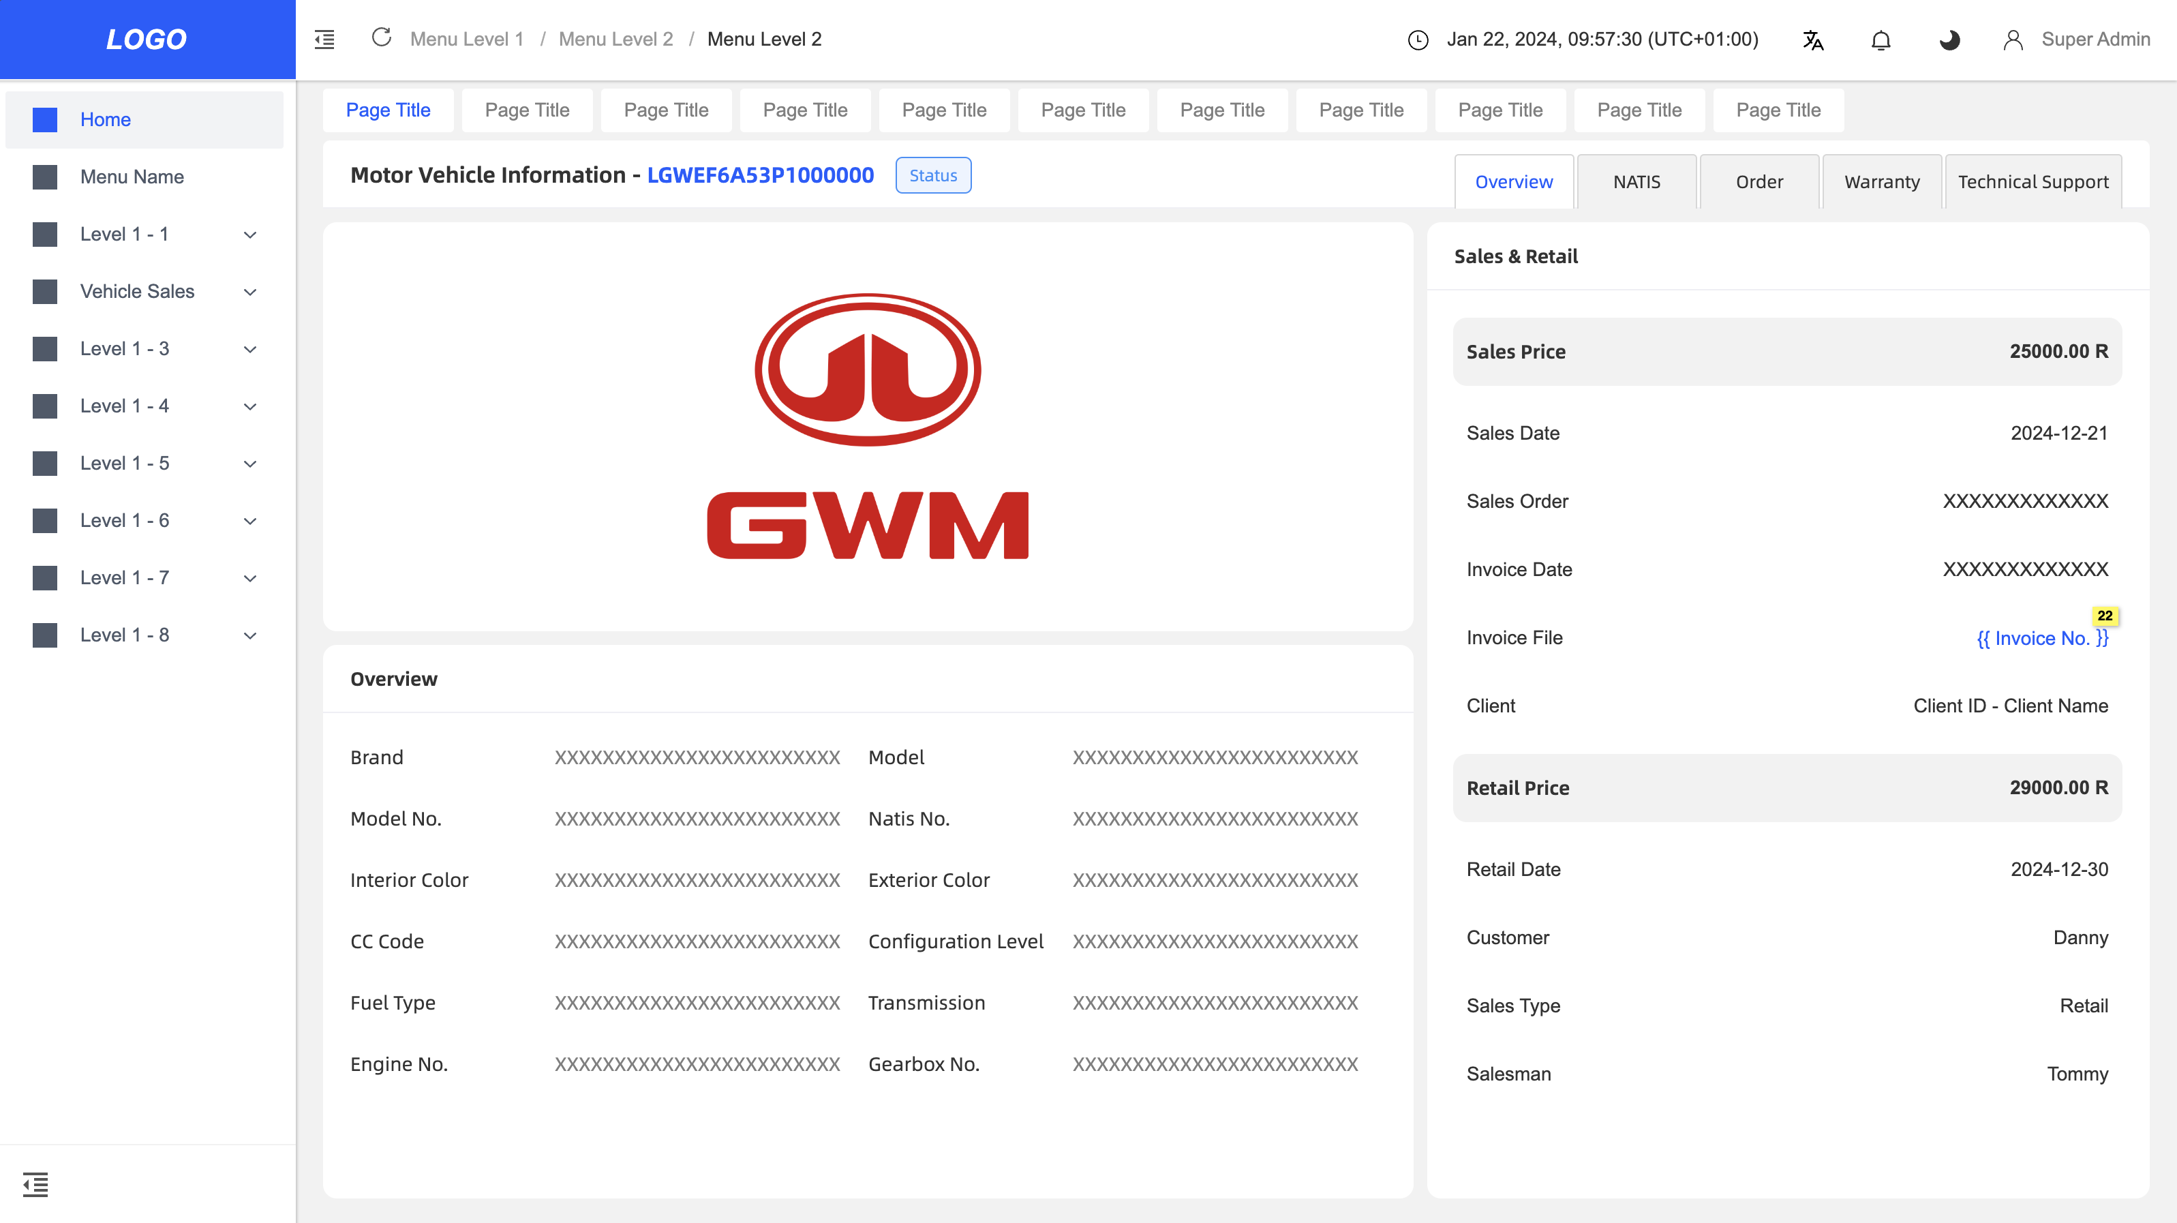Click the Level 1 - 4 square icon
The image size is (2177, 1223).
point(45,406)
